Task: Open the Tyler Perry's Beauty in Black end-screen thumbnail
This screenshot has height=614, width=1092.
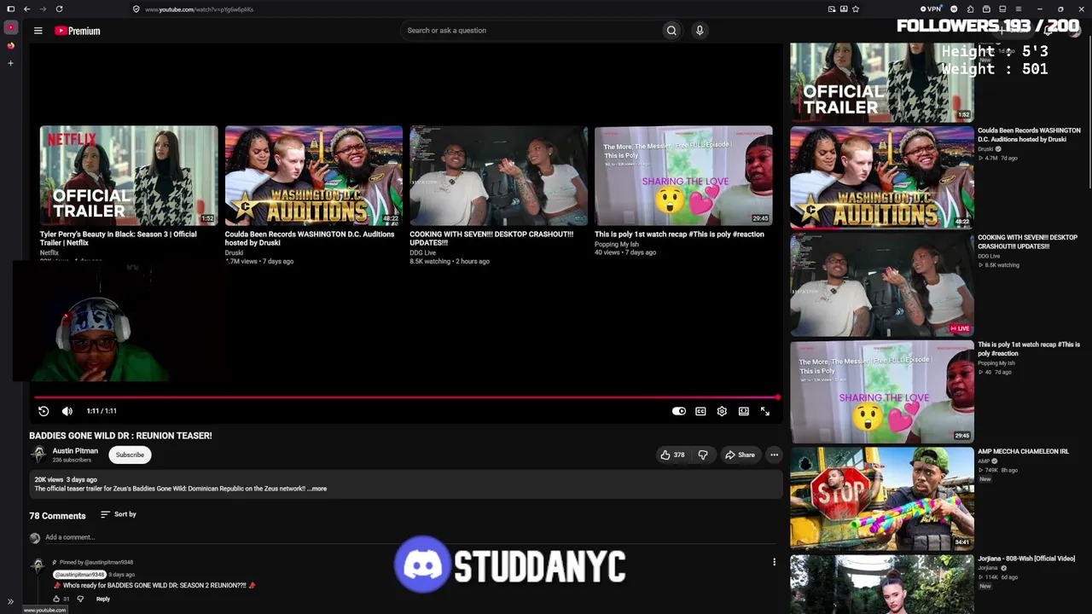Action: pyautogui.click(x=129, y=176)
